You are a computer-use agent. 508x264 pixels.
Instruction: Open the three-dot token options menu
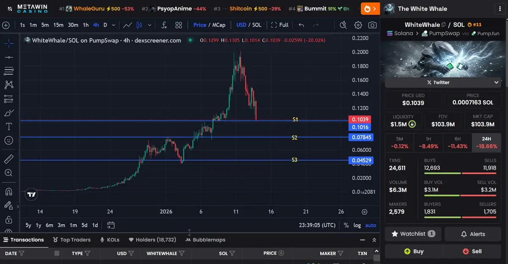click(x=500, y=9)
